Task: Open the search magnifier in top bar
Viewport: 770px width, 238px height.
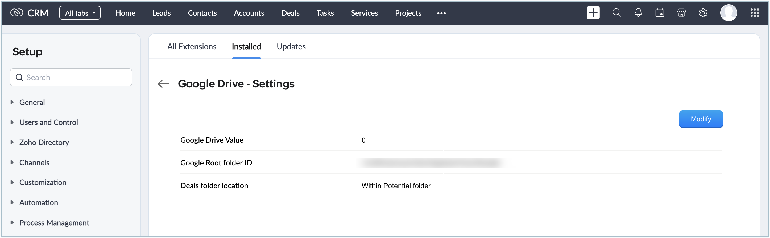Action: 616,13
